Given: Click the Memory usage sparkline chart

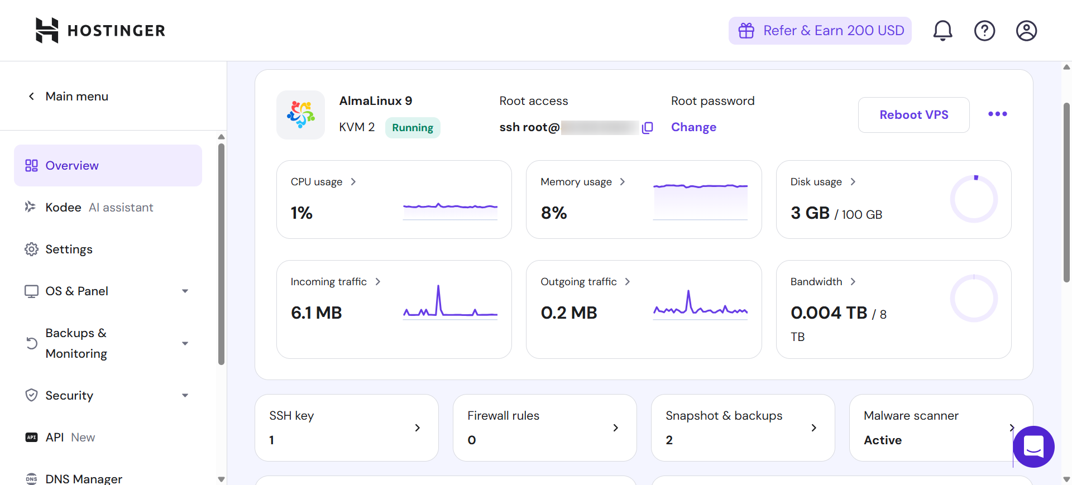Looking at the screenshot, I should pyautogui.click(x=700, y=201).
